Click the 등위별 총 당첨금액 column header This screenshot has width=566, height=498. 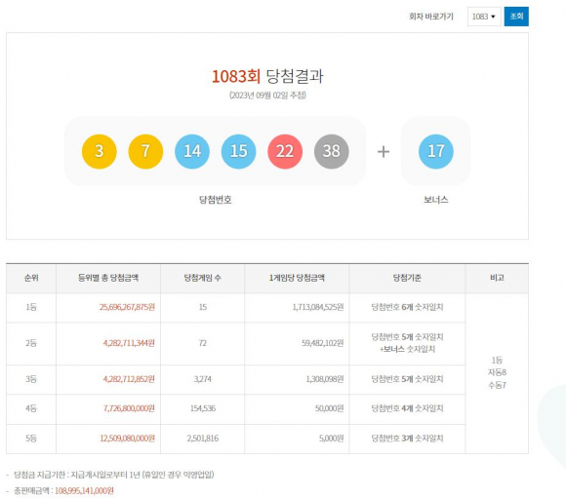108,278
